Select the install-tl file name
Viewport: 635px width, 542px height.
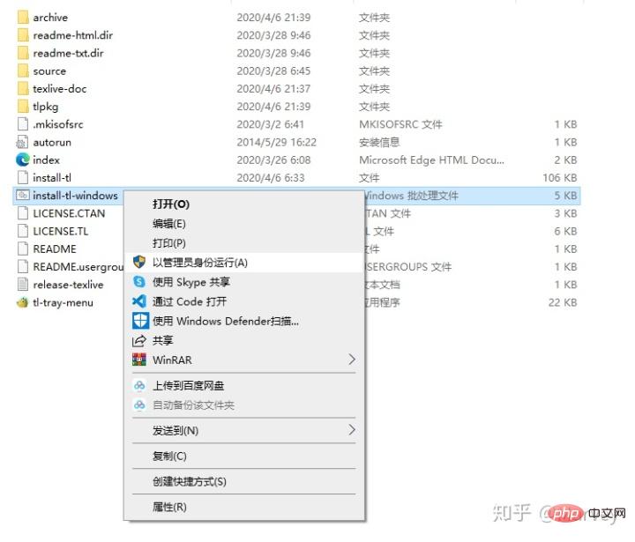52,178
